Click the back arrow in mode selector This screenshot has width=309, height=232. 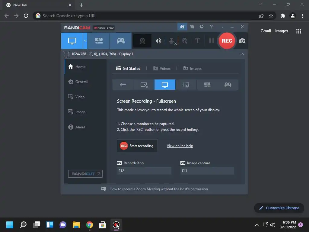(123, 85)
